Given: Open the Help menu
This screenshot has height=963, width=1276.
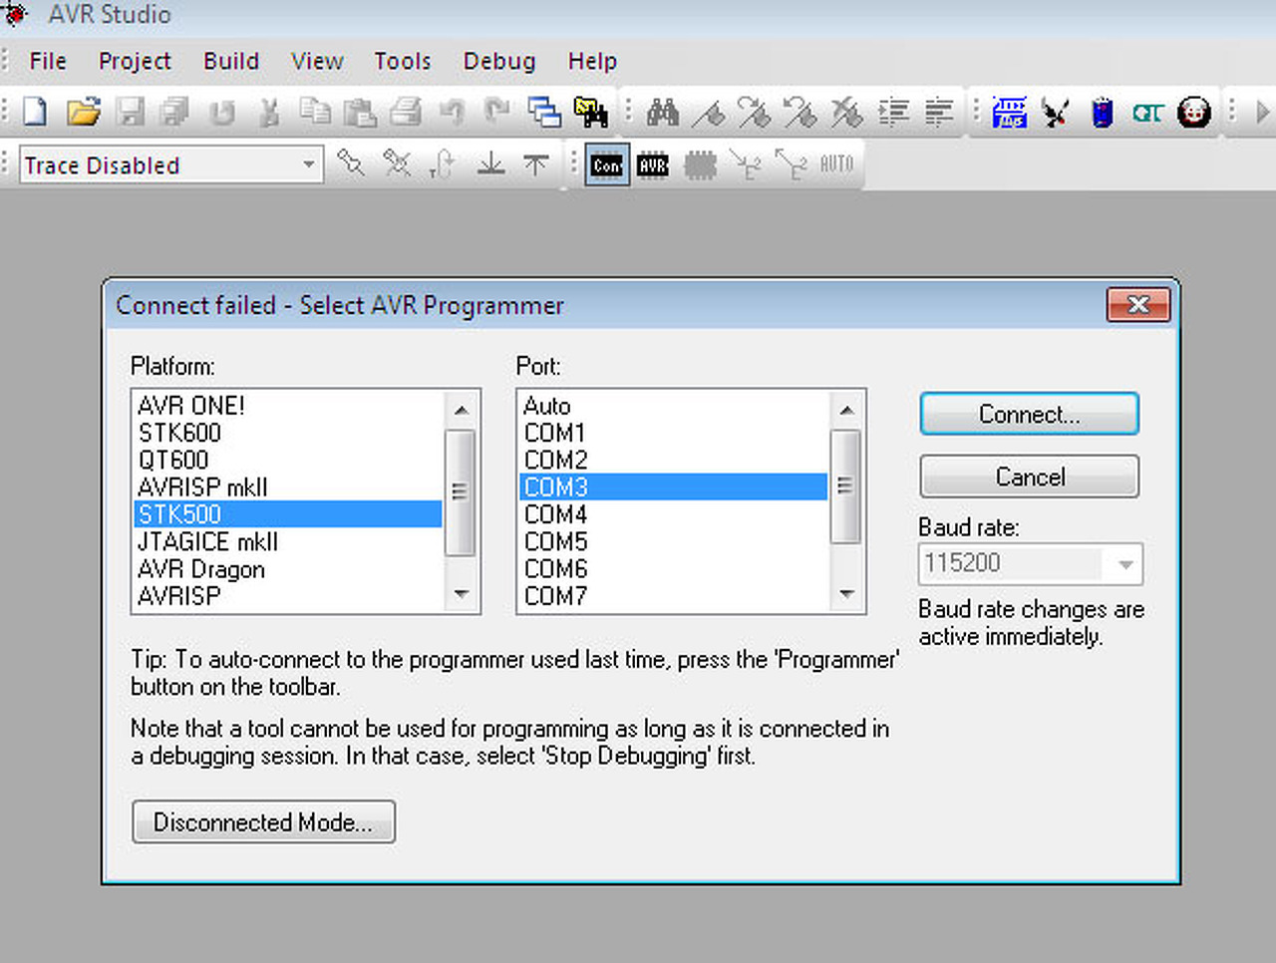Looking at the screenshot, I should pos(592,61).
